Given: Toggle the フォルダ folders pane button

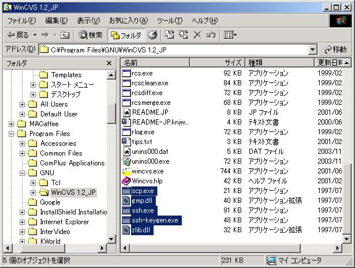Looking at the screenshot, I should tap(126, 35).
